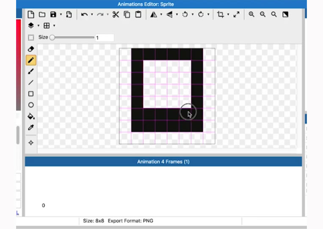
Task: Click the Size value input field
Action: [x=105, y=38]
